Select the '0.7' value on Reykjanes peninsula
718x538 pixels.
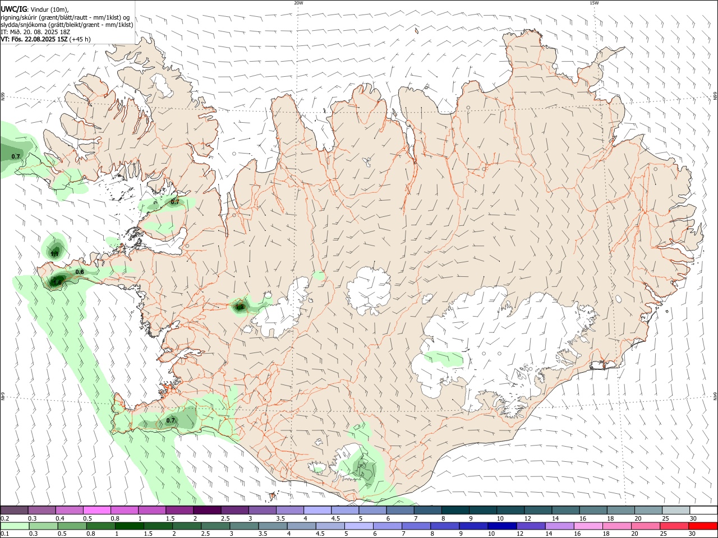171,420
